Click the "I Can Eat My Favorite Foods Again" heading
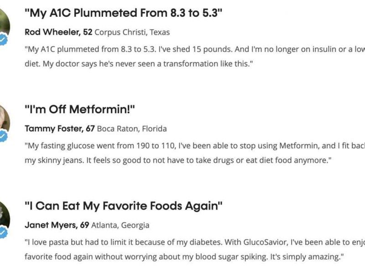365x273 pixels. point(123,206)
